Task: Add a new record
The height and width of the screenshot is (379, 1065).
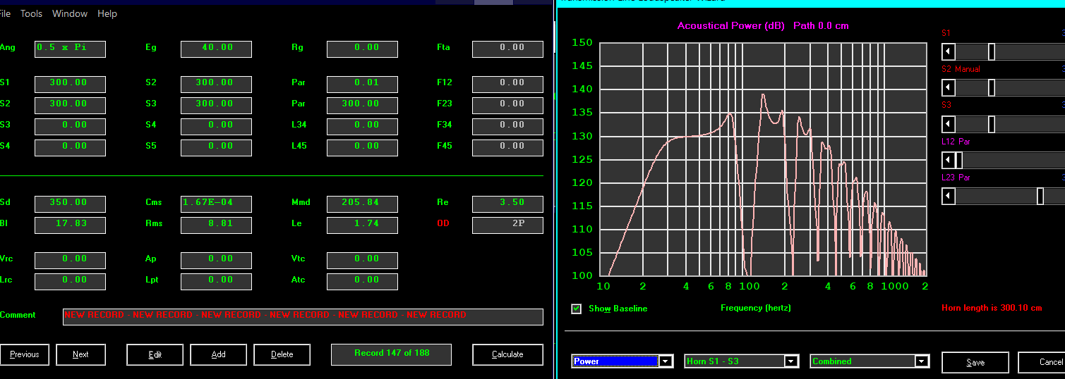Action: [219, 354]
